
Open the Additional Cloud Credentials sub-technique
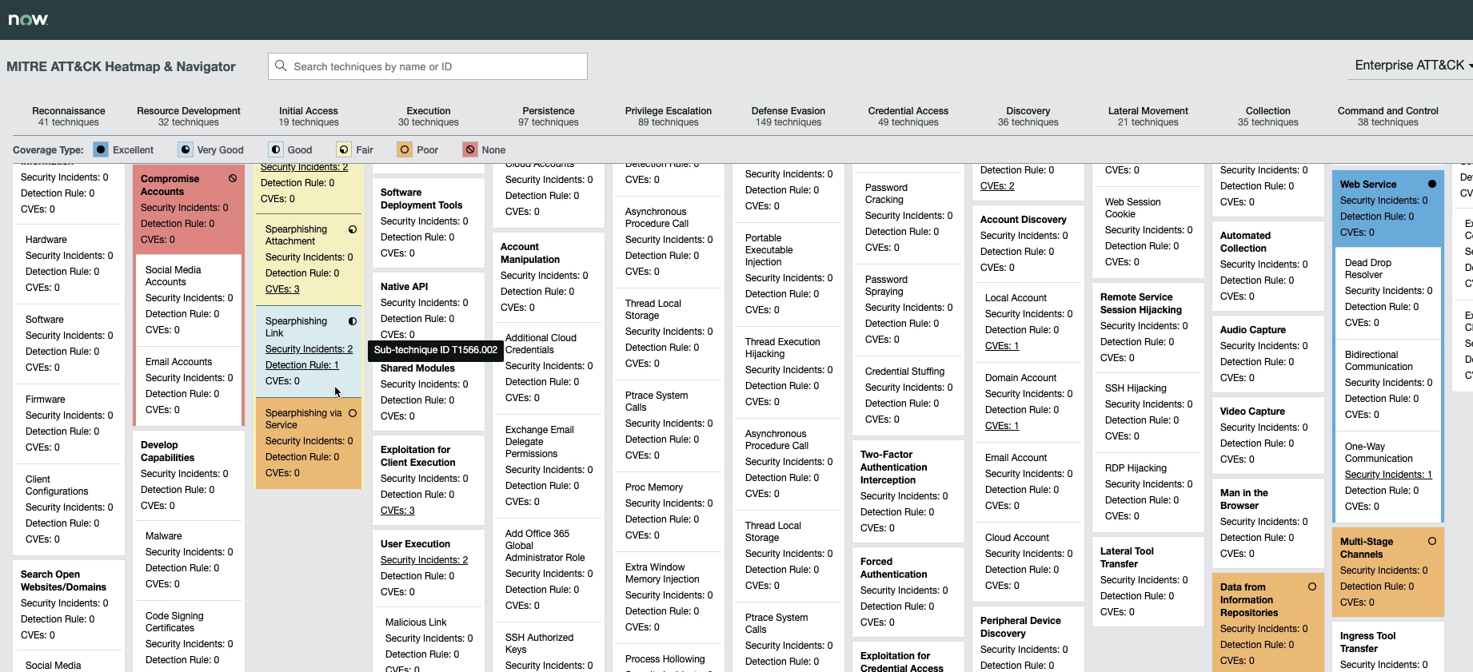541,344
